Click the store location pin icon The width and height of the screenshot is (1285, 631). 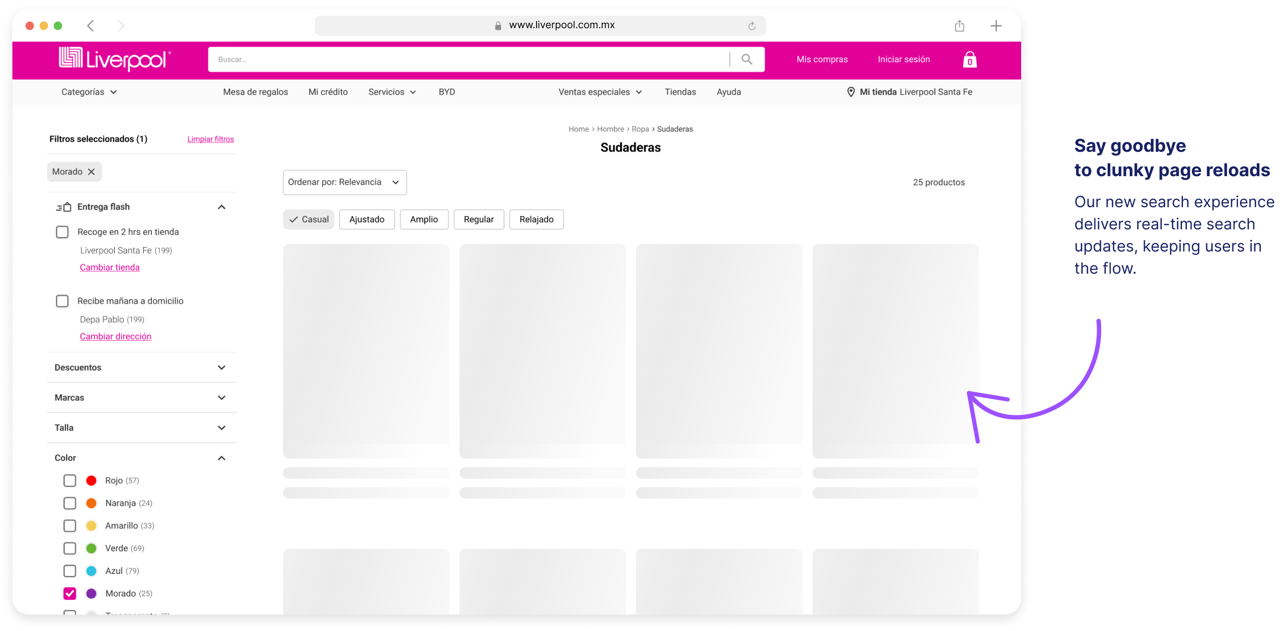tap(850, 92)
